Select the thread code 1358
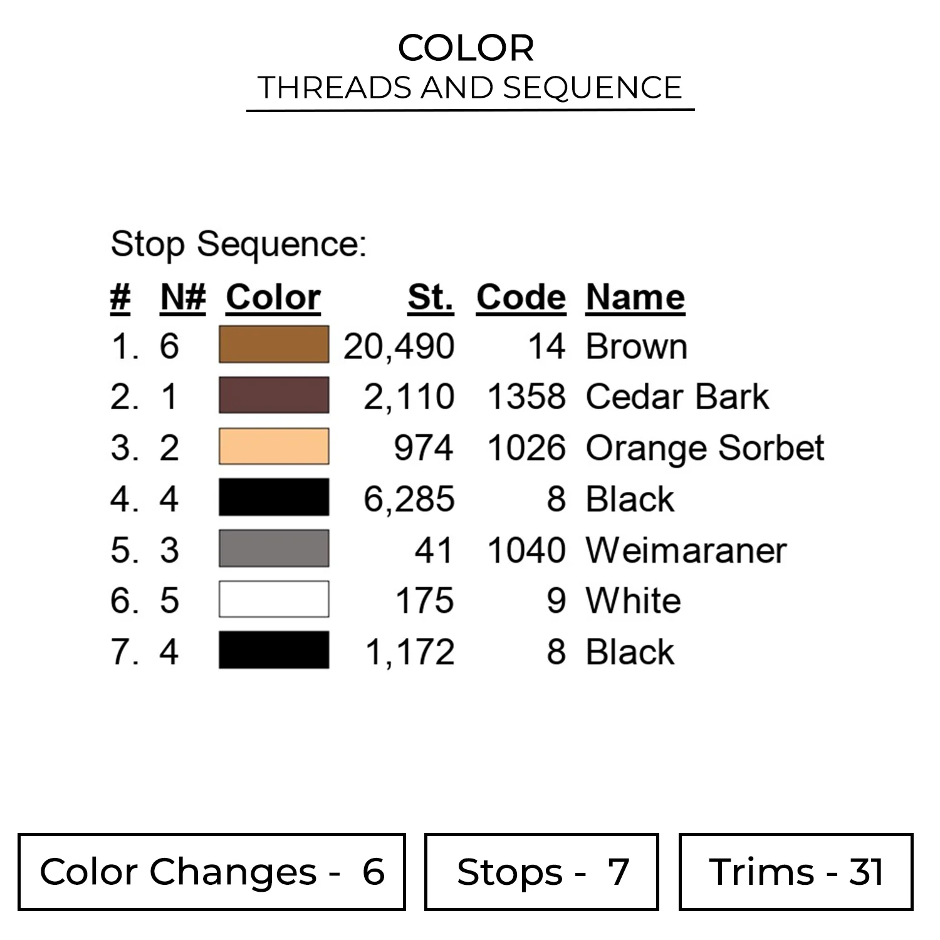 526,397
